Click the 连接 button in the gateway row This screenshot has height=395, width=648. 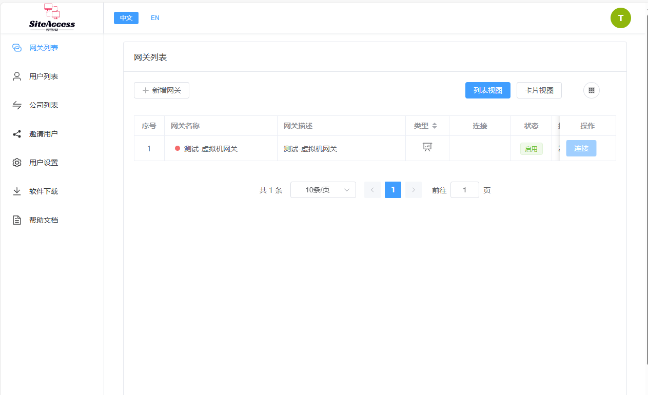click(x=581, y=148)
